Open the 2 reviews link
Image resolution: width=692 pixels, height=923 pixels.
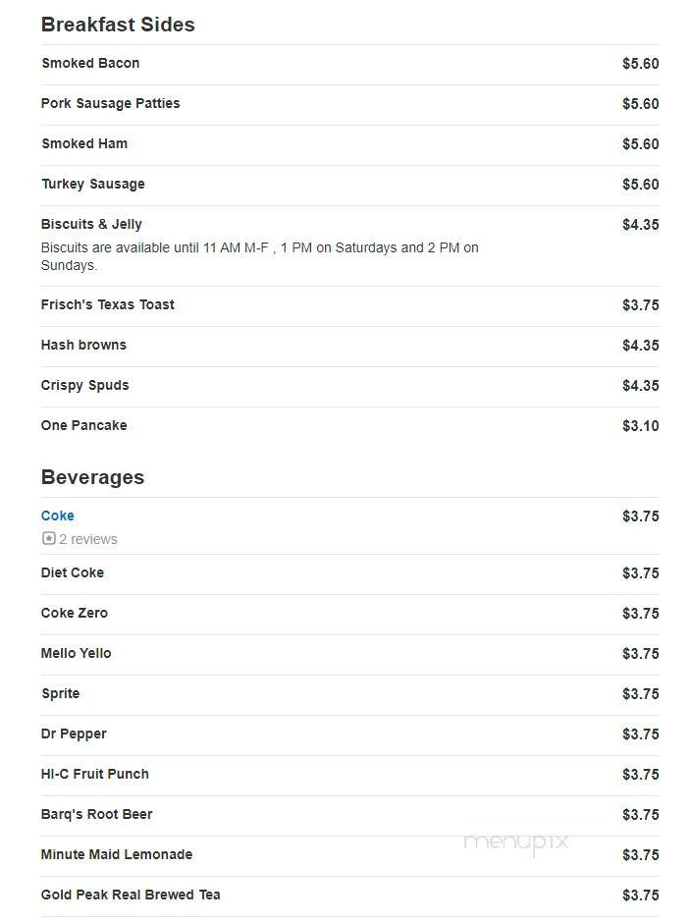[88, 539]
